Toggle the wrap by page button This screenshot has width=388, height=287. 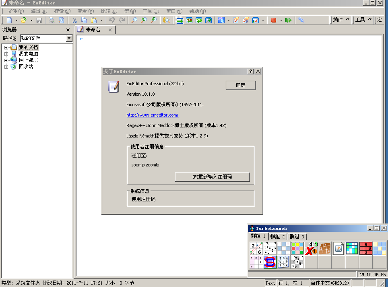point(208,20)
